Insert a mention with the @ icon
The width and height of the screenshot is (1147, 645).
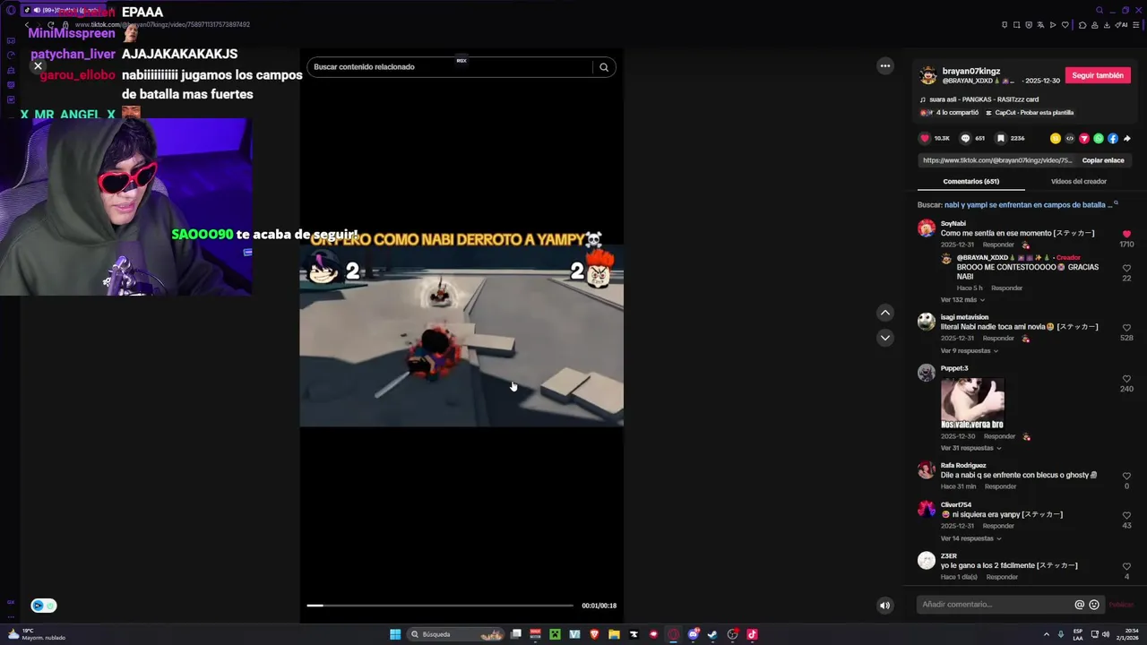1079,605
